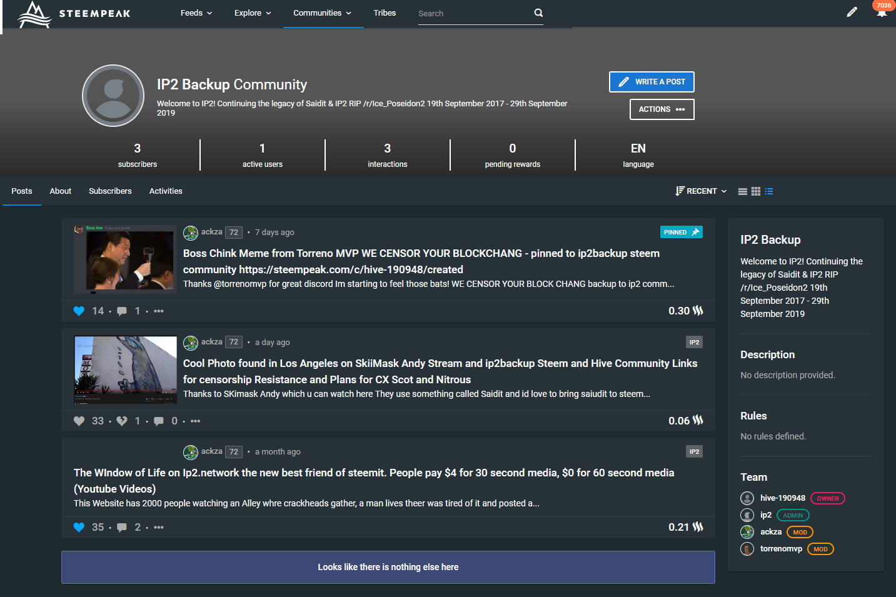Open comments on the Cool Photo post

(x=159, y=421)
